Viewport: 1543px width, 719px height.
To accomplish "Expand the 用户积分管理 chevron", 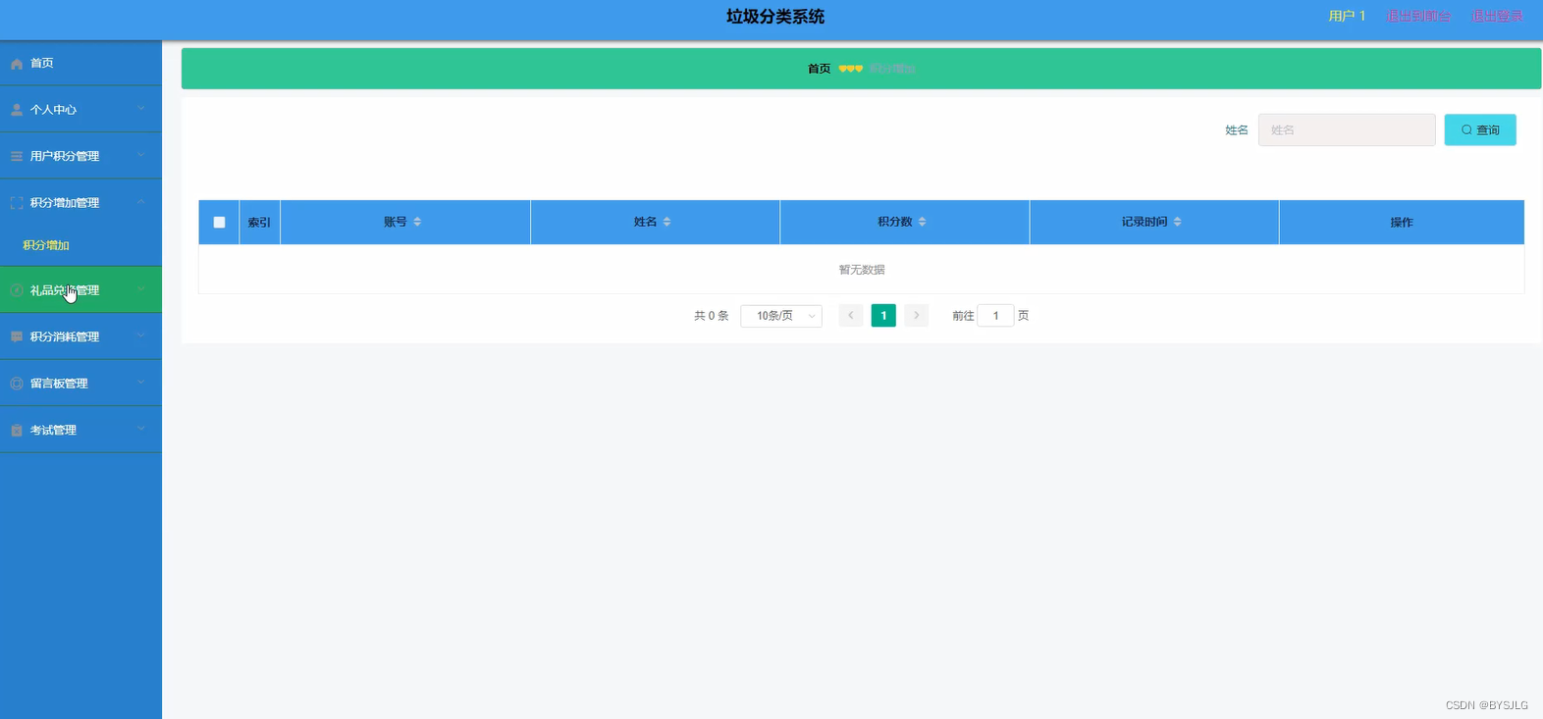I will (x=141, y=155).
